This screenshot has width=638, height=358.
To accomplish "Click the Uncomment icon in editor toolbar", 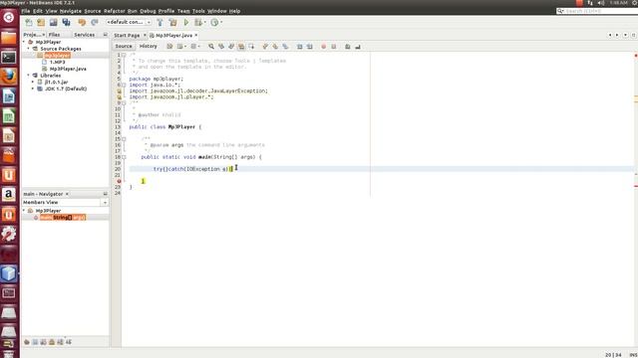I will (x=358, y=47).
